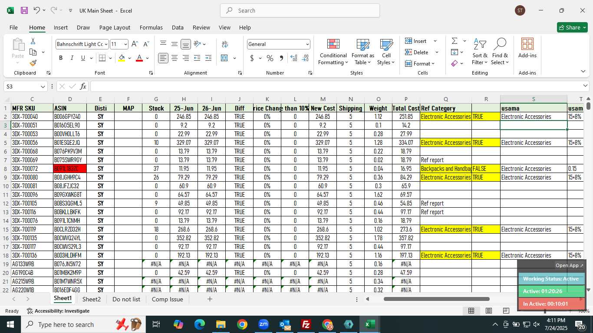Open the Comp Issue sheet

pos(168,299)
